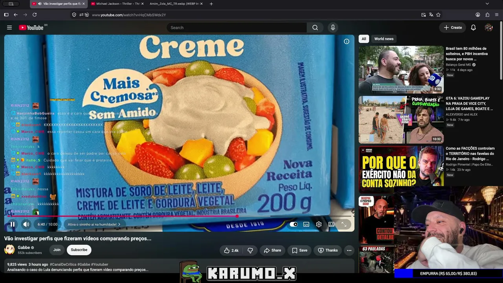The height and width of the screenshot is (283, 503).
Task: Go back in browser history
Action: (16, 15)
